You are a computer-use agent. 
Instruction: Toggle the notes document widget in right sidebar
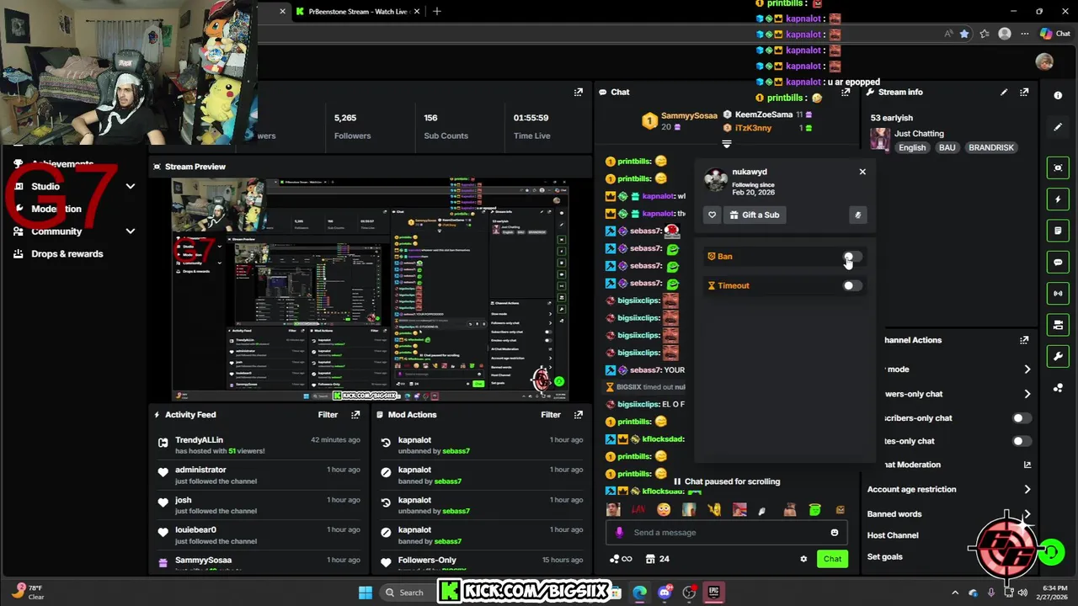click(x=1058, y=231)
